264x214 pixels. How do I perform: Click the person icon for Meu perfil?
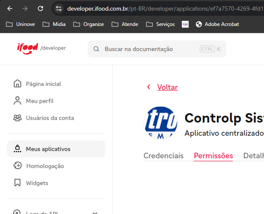(x=17, y=100)
